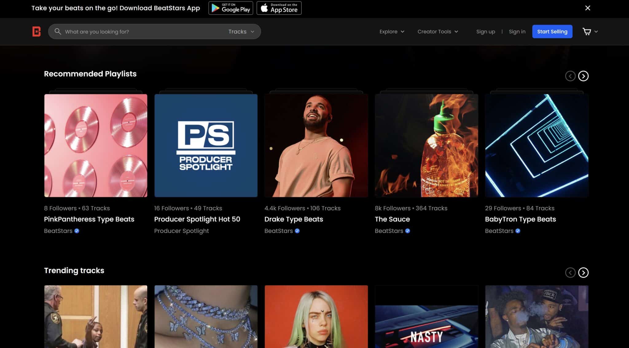Open BeatStars creator under BabyTron Type Beats
Image resolution: width=629 pixels, height=348 pixels.
tap(499, 231)
